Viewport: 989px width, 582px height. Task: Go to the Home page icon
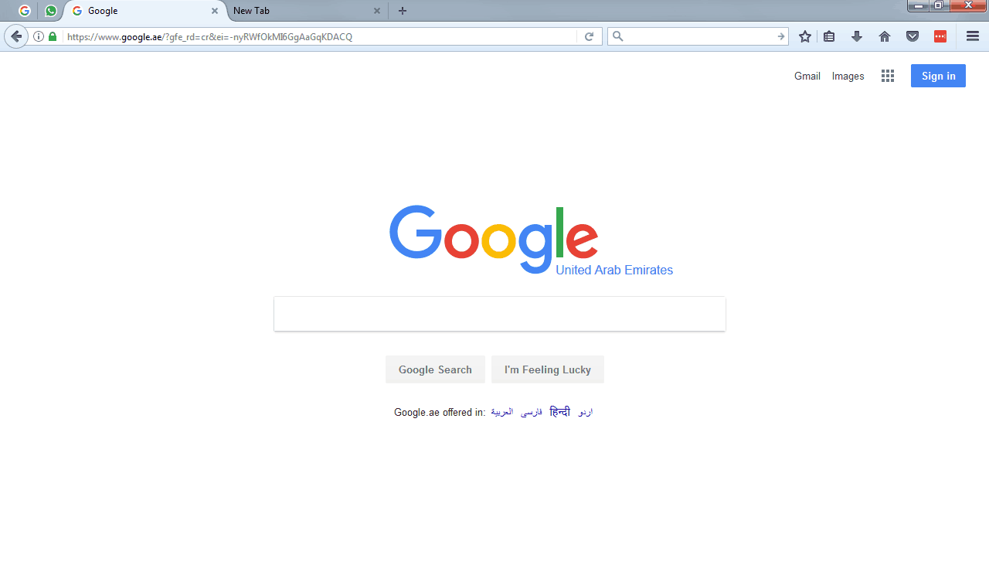tap(885, 36)
